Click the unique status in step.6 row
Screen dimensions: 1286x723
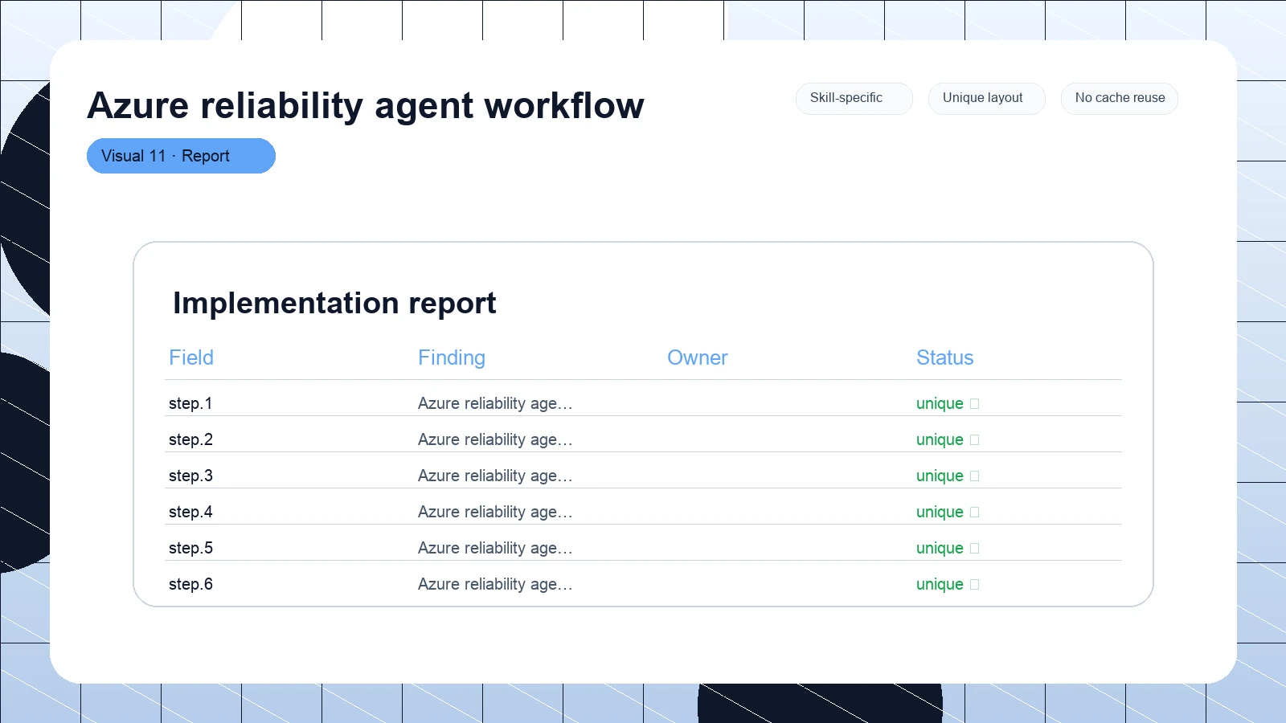(x=948, y=584)
